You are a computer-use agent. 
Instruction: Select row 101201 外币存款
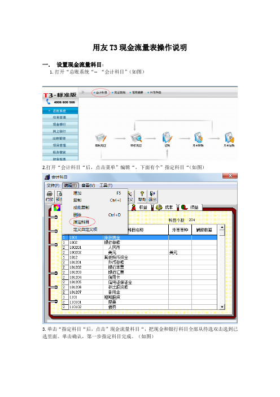click(139, 262)
